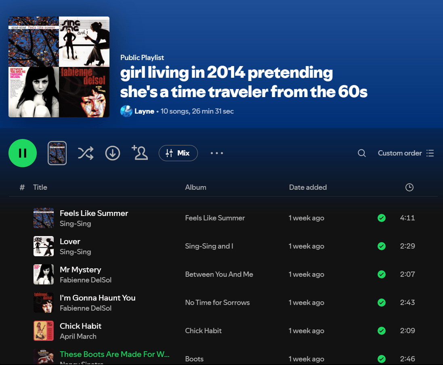Search within this playlist
The height and width of the screenshot is (365, 443).
362,153
